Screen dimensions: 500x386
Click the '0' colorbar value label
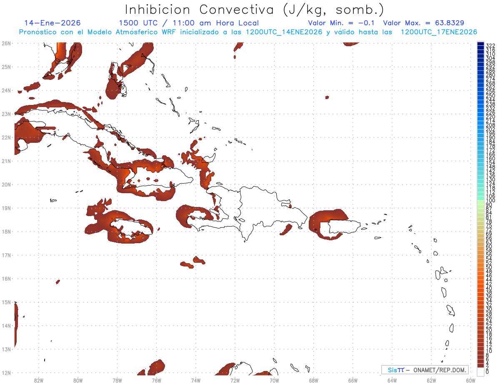(488, 372)
